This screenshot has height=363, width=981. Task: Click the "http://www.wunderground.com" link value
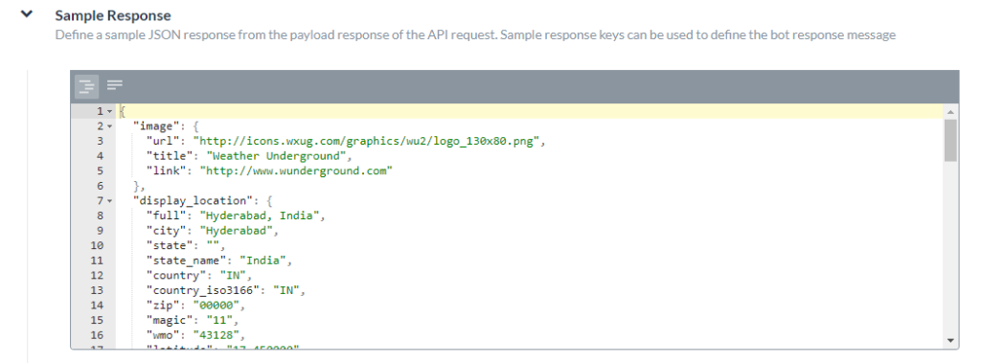296,170
